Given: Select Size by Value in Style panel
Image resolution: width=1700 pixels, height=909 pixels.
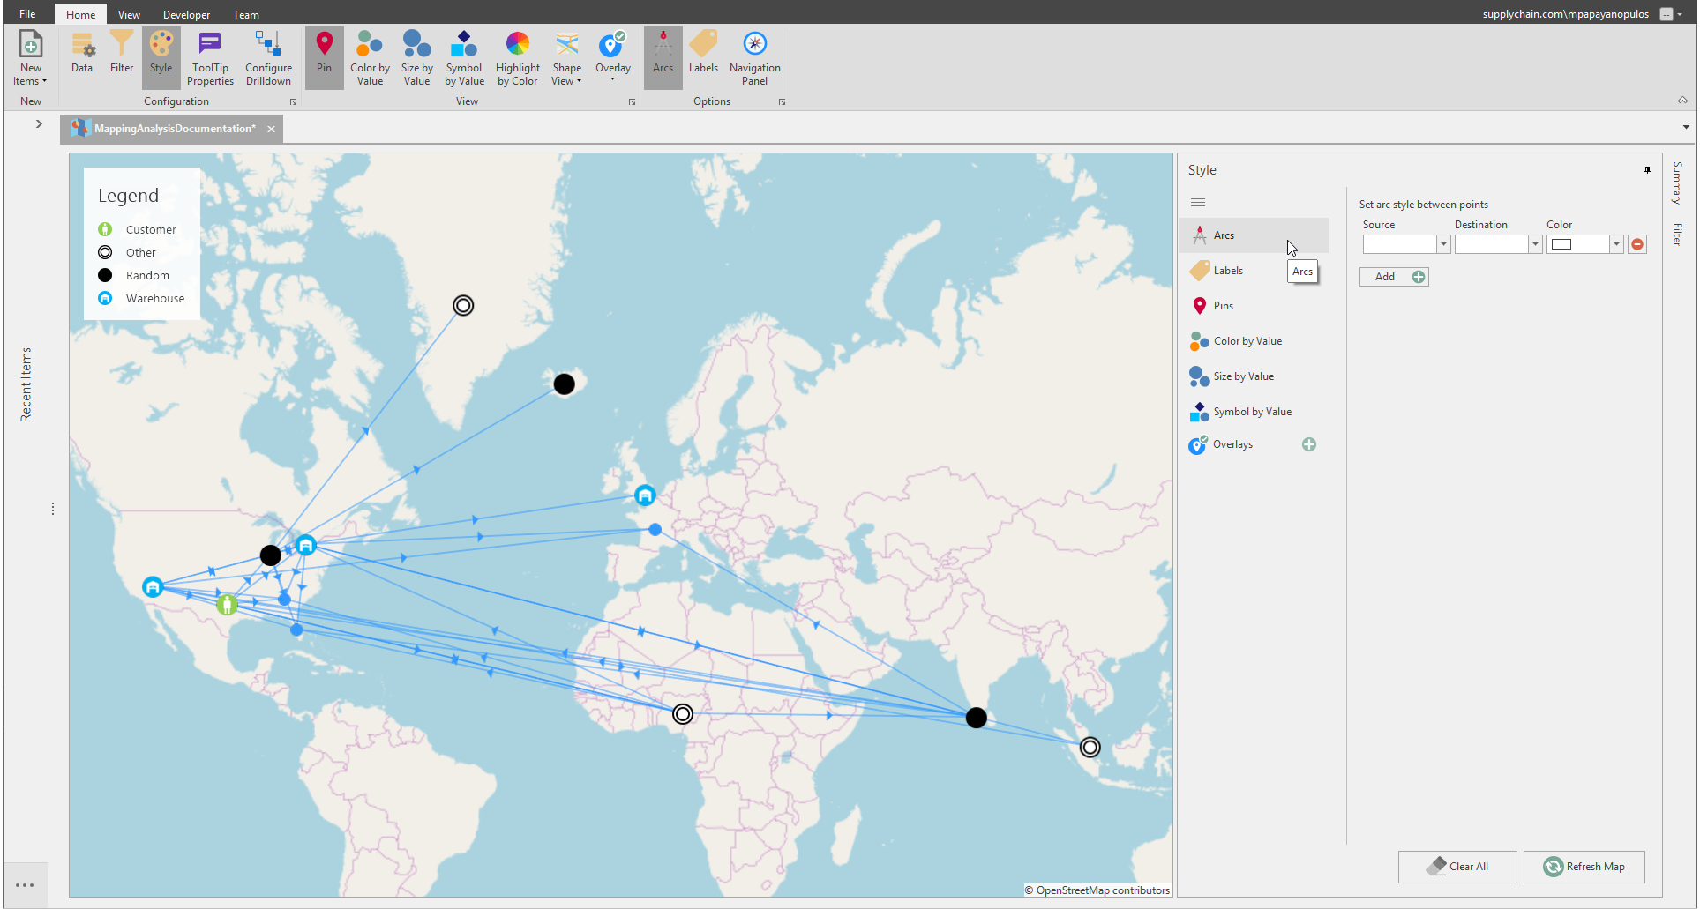Looking at the screenshot, I should (1254, 376).
